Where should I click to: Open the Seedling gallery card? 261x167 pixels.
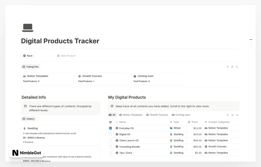click(61, 135)
